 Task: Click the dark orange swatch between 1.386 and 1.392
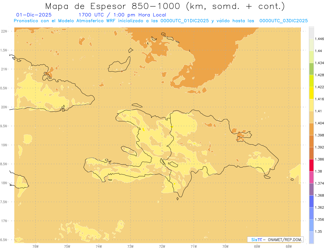click(311, 153)
